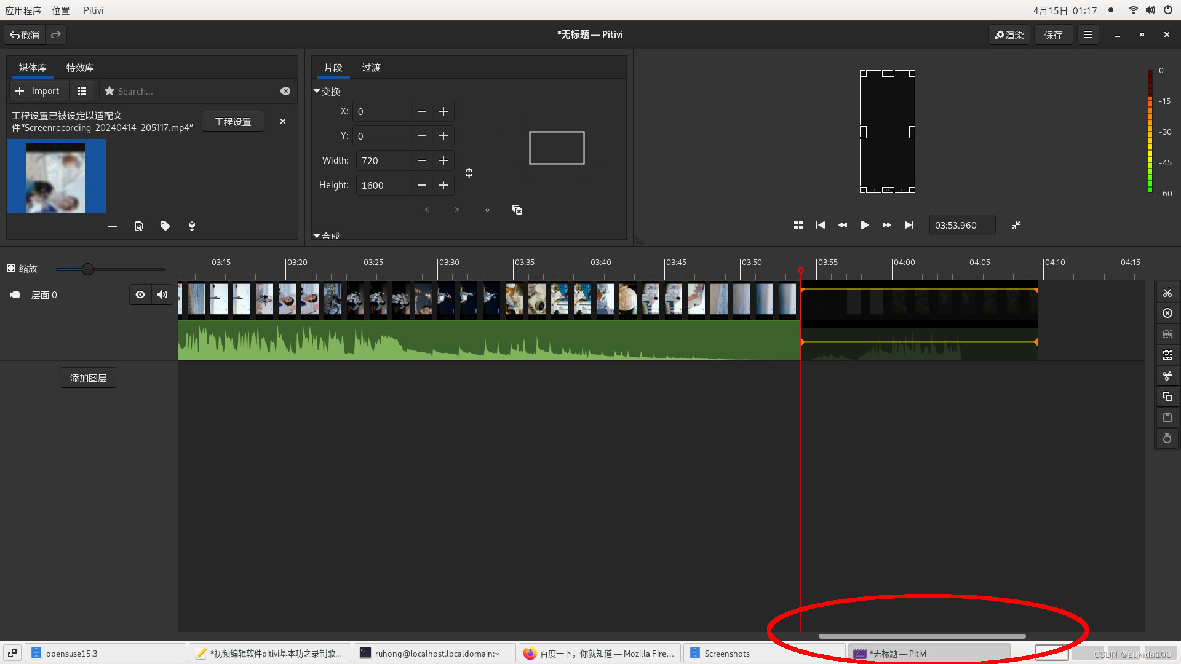Mute the audio of layer 0
1181x664 pixels.
(x=162, y=295)
